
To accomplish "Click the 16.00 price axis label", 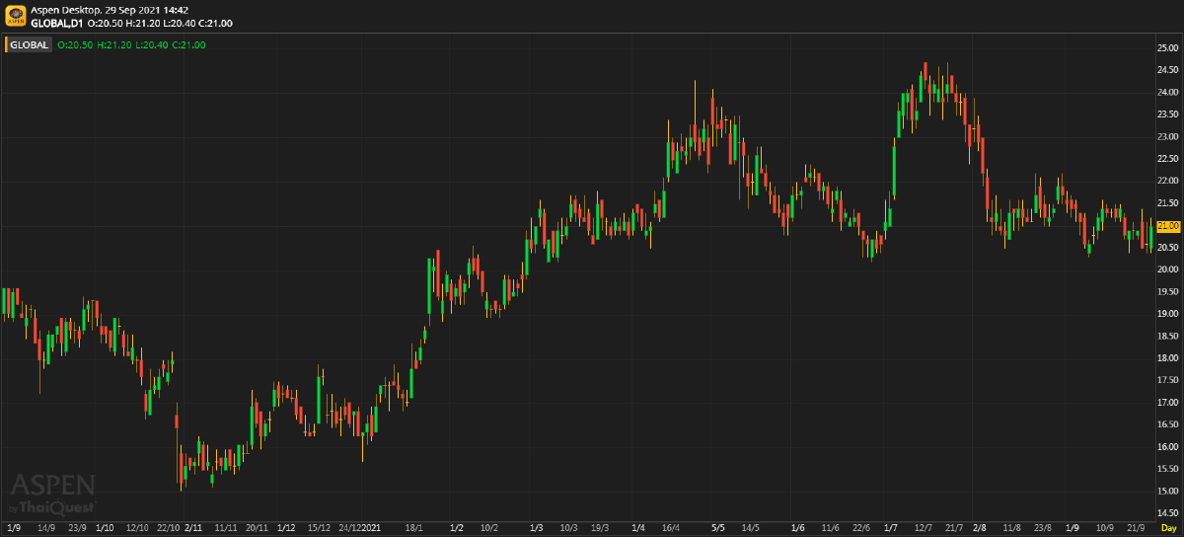I will pyautogui.click(x=1168, y=447).
